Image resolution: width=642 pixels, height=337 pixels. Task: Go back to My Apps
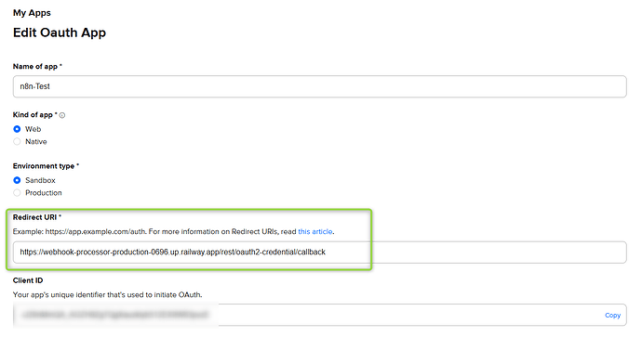(32, 13)
